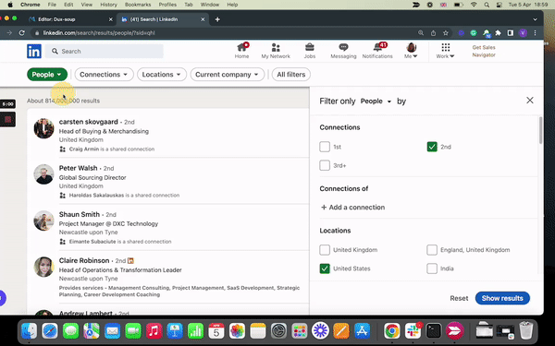The width and height of the screenshot is (555, 346).
Task: Open Claire Robinson's profile name
Action: click(84, 260)
